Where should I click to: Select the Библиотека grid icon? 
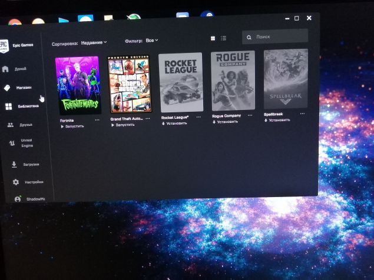coord(9,106)
